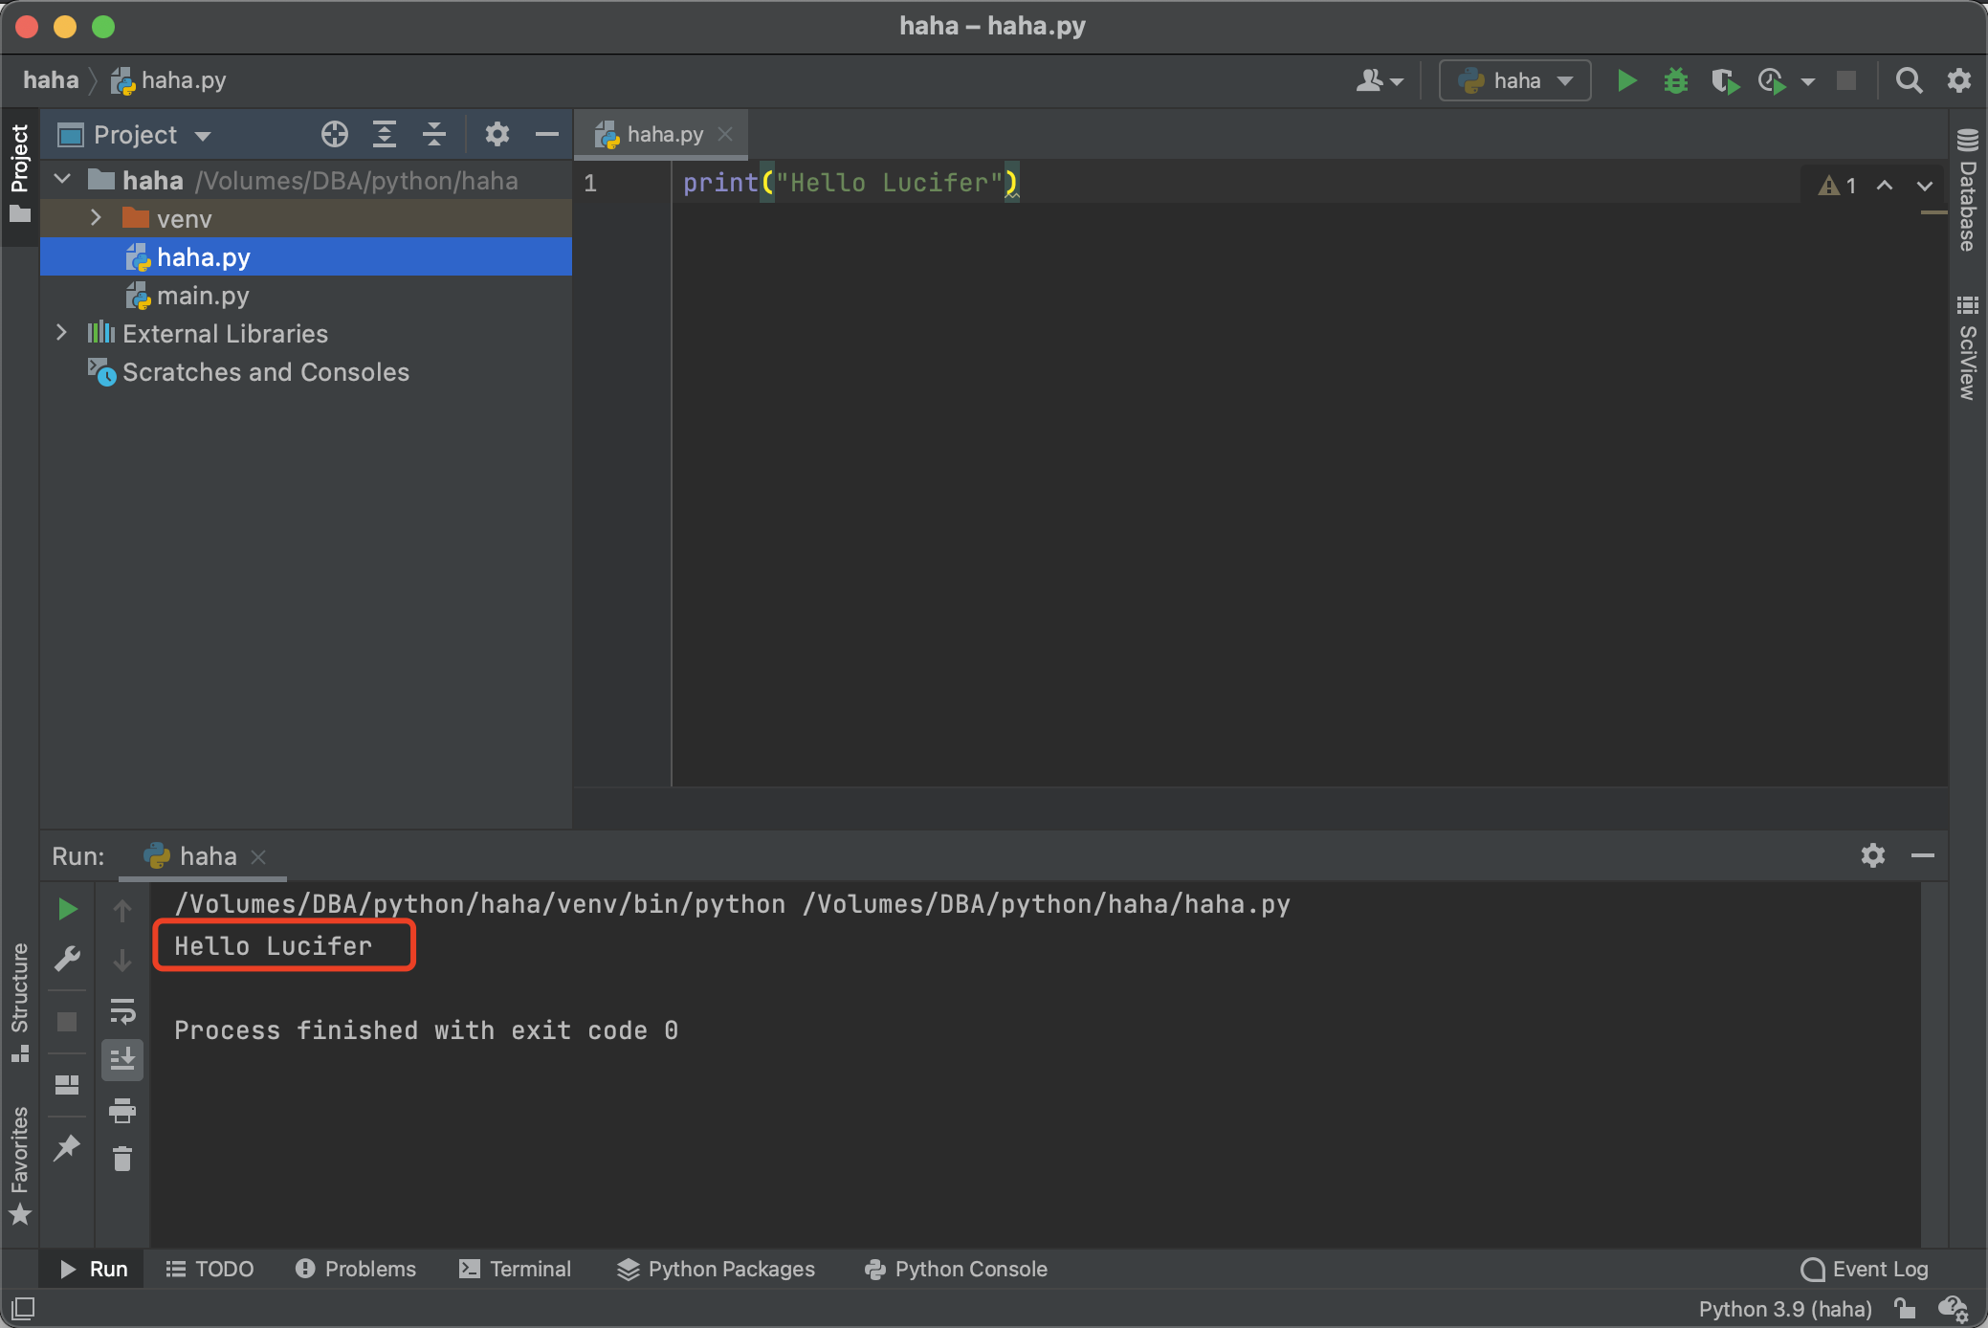Expand the profiler options dropdown arrow
The image size is (1988, 1328).
[x=1807, y=82]
